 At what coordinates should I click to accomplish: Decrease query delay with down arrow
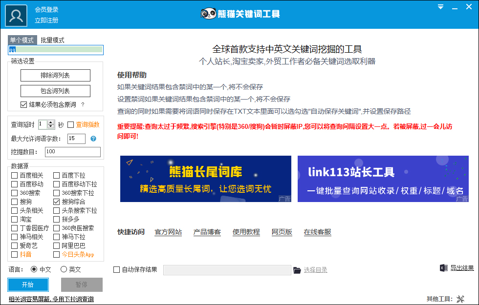(51, 126)
